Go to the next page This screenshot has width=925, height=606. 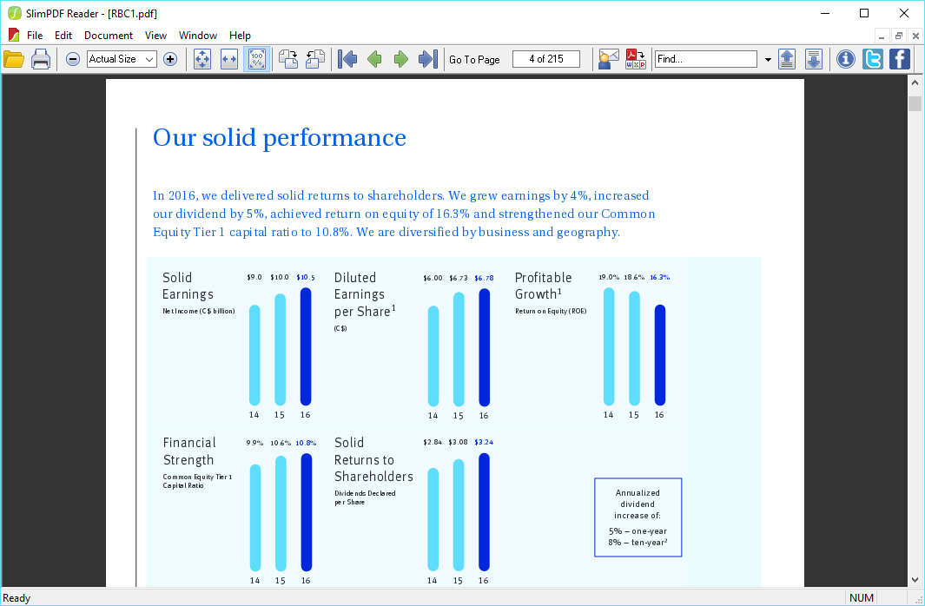pyautogui.click(x=400, y=58)
